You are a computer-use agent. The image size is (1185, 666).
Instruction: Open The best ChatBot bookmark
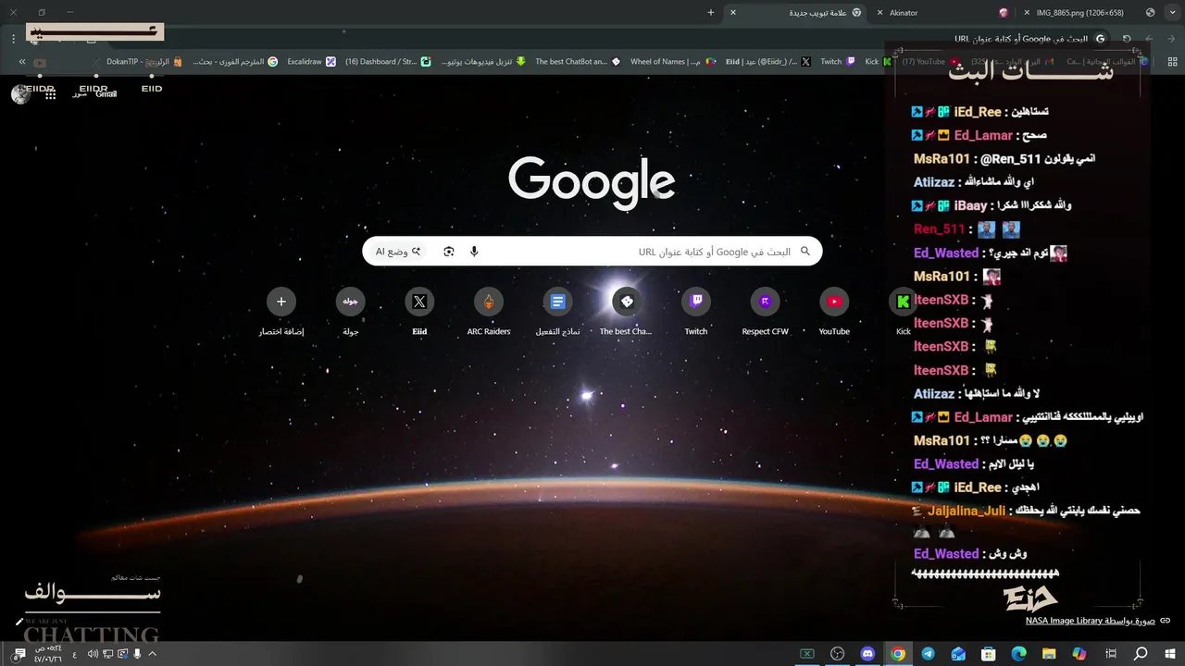(x=578, y=62)
